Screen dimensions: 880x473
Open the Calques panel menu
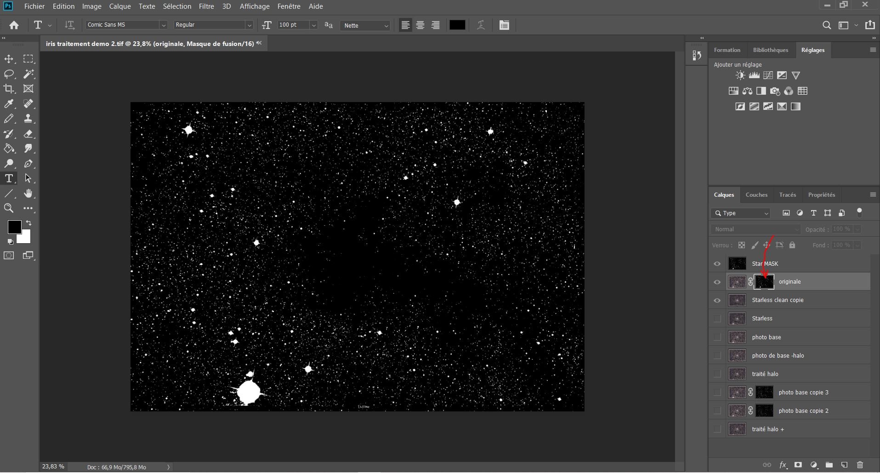click(873, 195)
